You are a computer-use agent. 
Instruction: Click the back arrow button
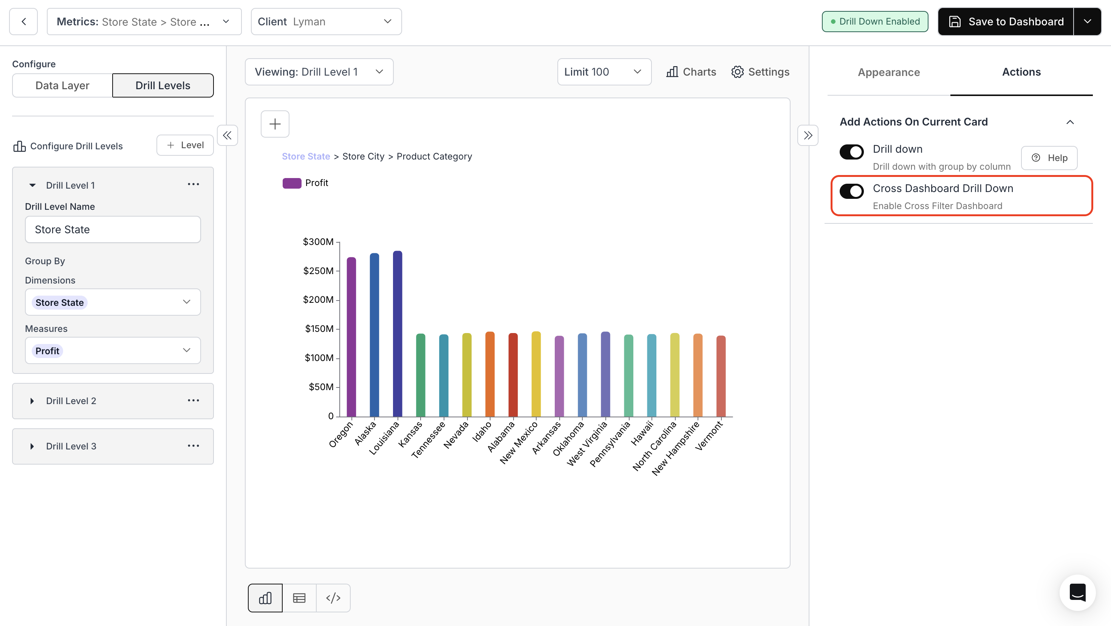(24, 22)
